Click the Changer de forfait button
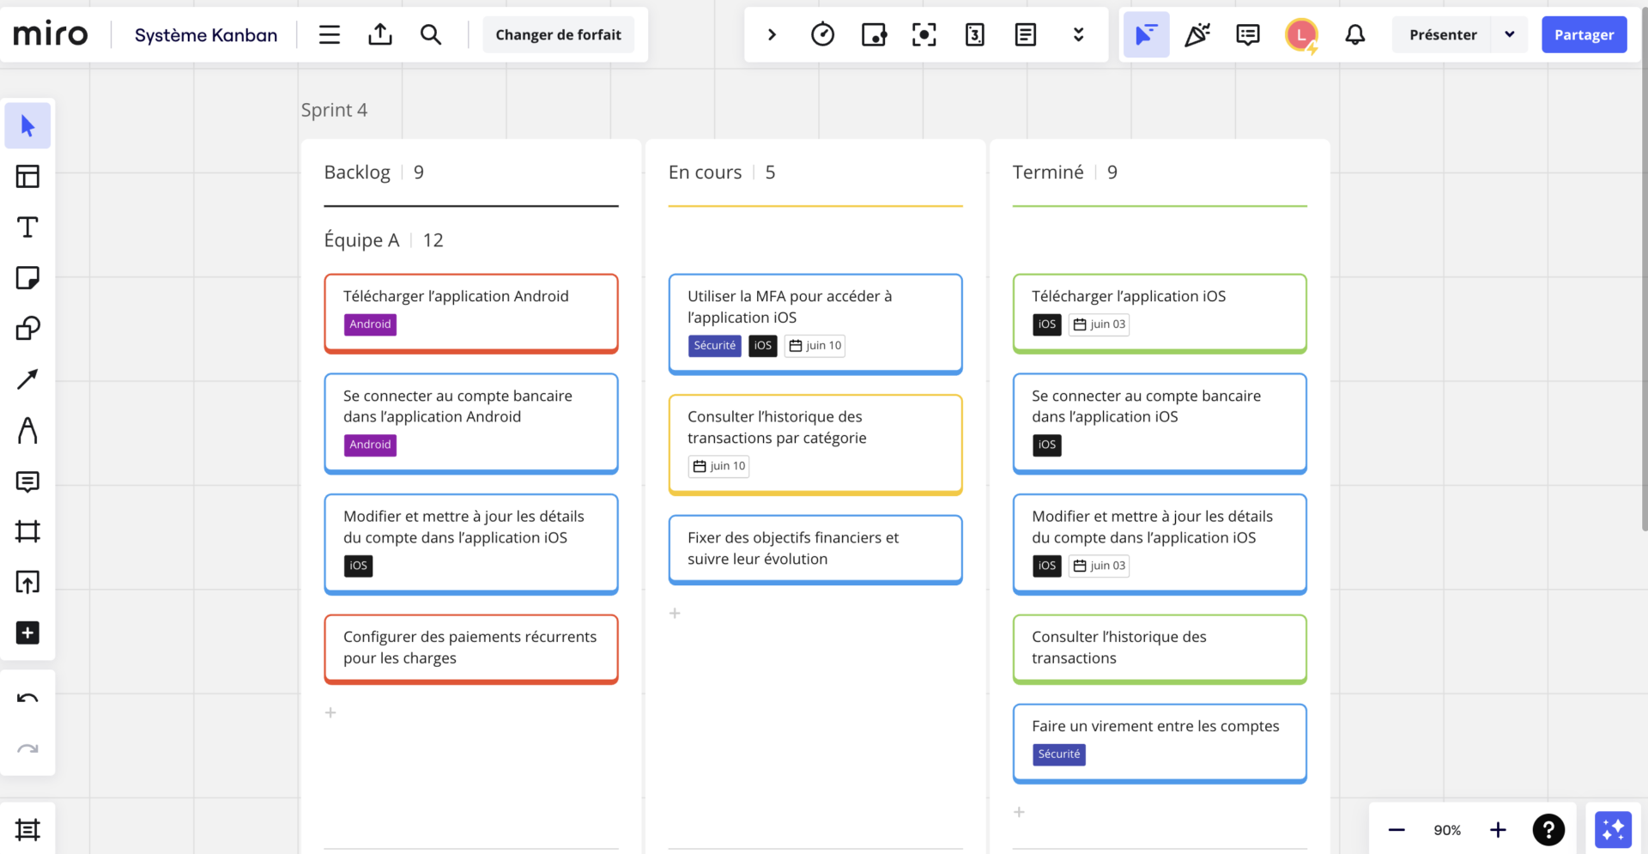The image size is (1648, 854). click(559, 34)
